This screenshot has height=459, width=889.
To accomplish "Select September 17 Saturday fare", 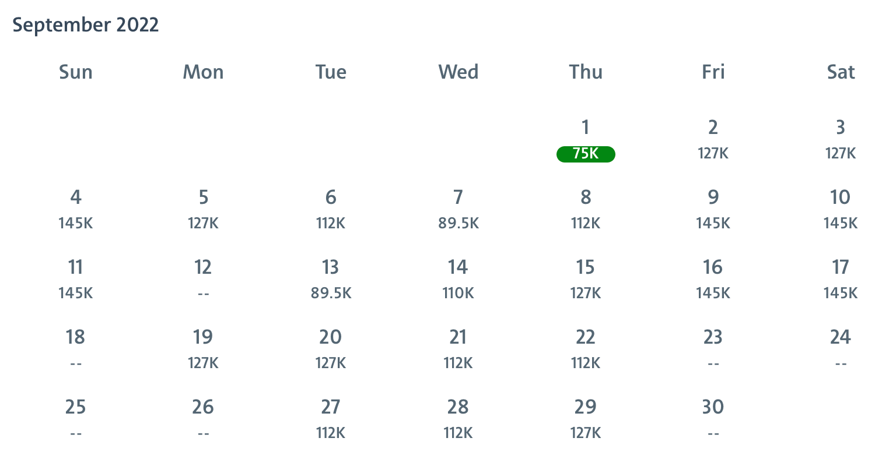I will tap(840, 279).
